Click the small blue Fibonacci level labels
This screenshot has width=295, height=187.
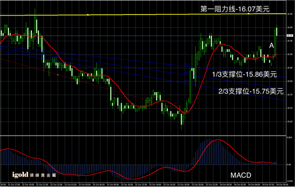click(187, 73)
